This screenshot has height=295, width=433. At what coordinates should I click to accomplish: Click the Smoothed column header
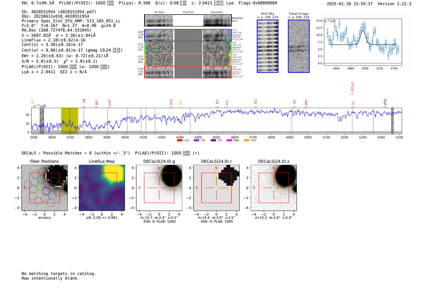pyautogui.click(x=217, y=12)
